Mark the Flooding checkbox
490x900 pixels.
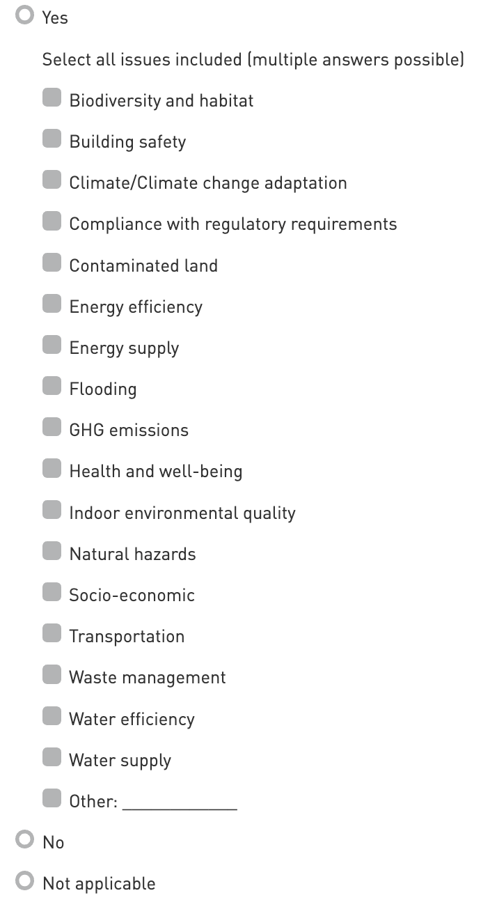point(52,387)
